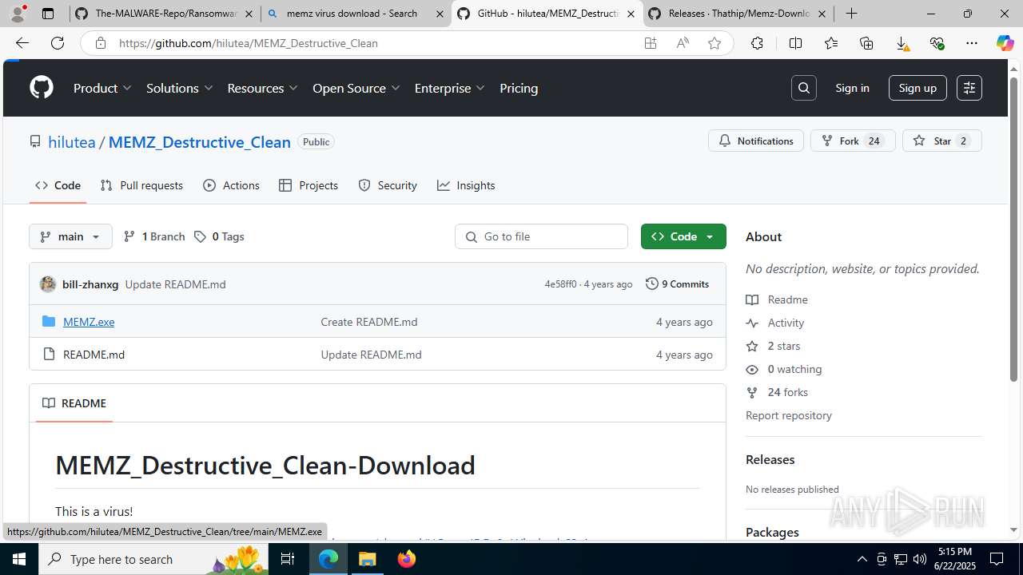Image resolution: width=1023 pixels, height=575 pixels.
Task: Expand the Resources navigation menu
Action: tap(263, 88)
